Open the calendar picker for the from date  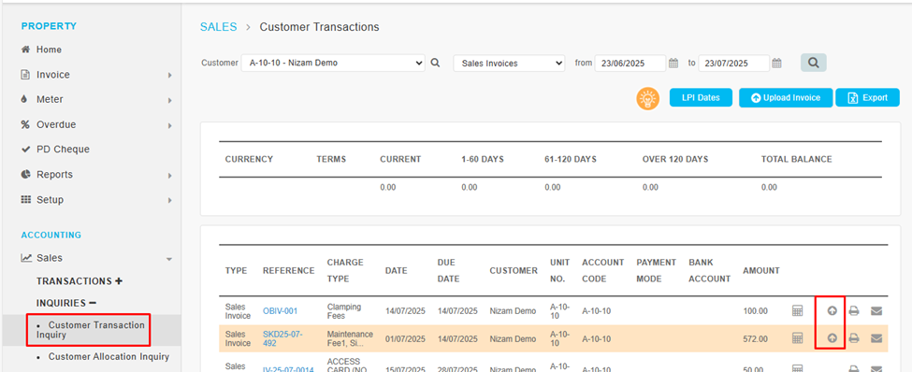pos(673,64)
